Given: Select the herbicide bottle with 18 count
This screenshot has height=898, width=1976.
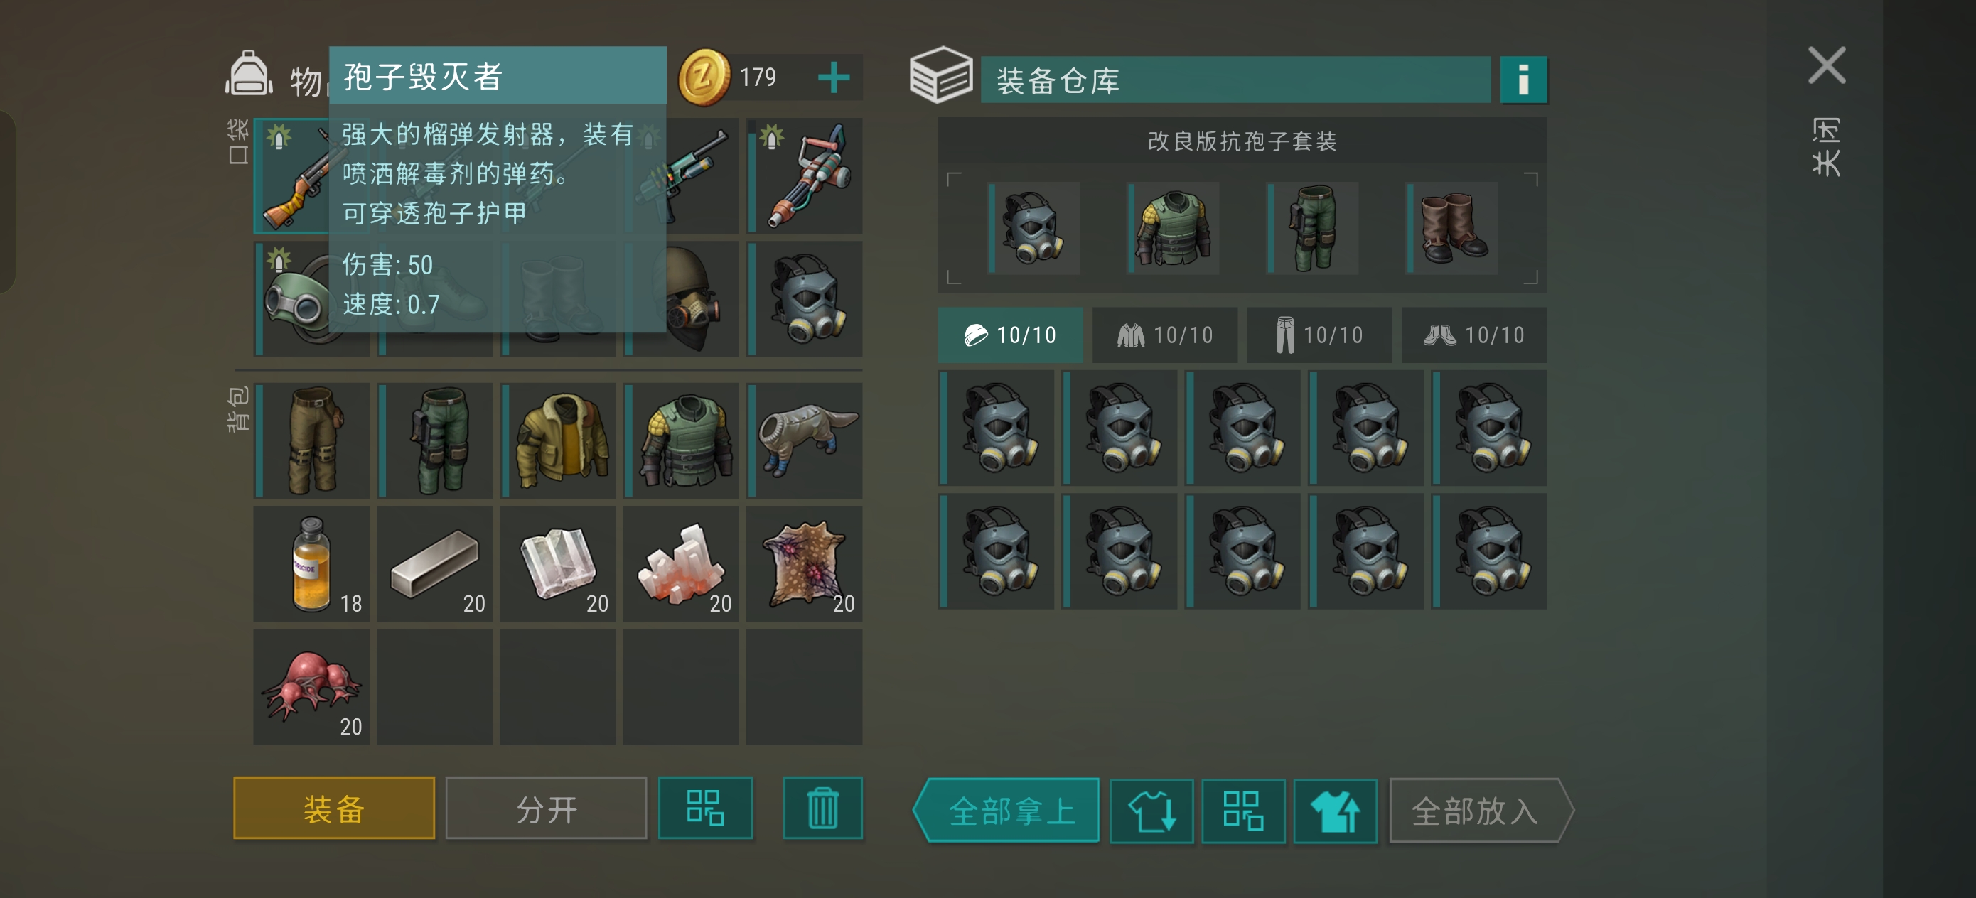Looking at the screenshot, I should [x=311, y=563].
